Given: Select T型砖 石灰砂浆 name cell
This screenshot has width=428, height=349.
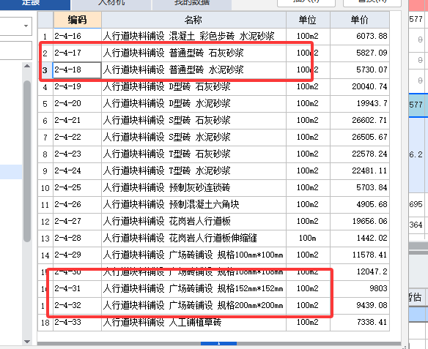Looking at the screenshot, I should [x=193, y=154].
